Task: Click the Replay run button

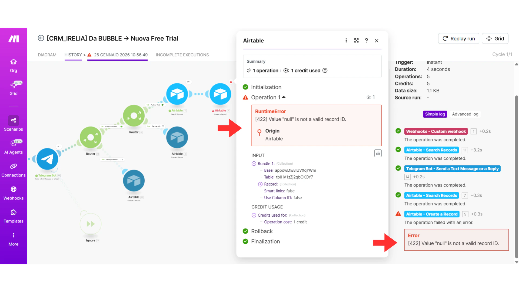Action: click(458, 39)
